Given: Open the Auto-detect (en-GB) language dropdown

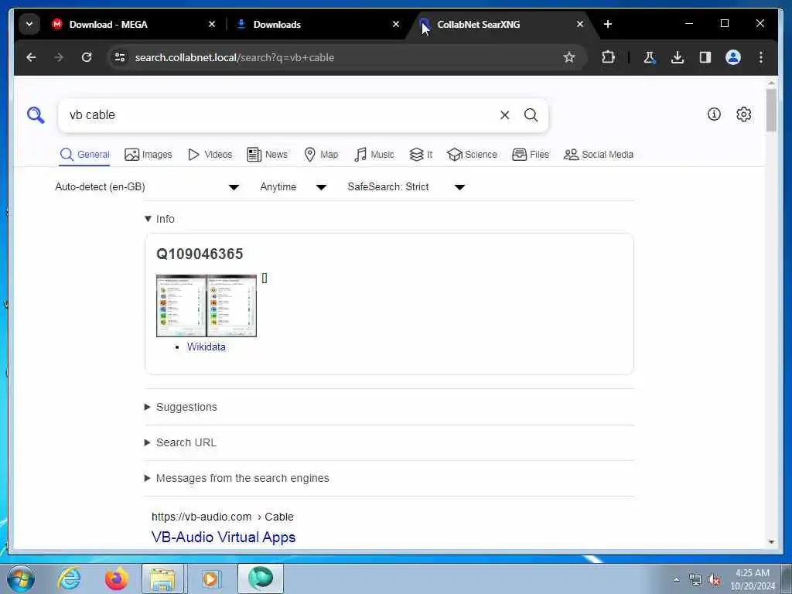Looking at the screenshot, I should [147, 187].
